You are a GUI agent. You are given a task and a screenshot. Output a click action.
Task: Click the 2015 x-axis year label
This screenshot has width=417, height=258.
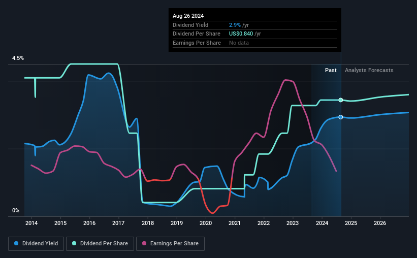point(60,223)
